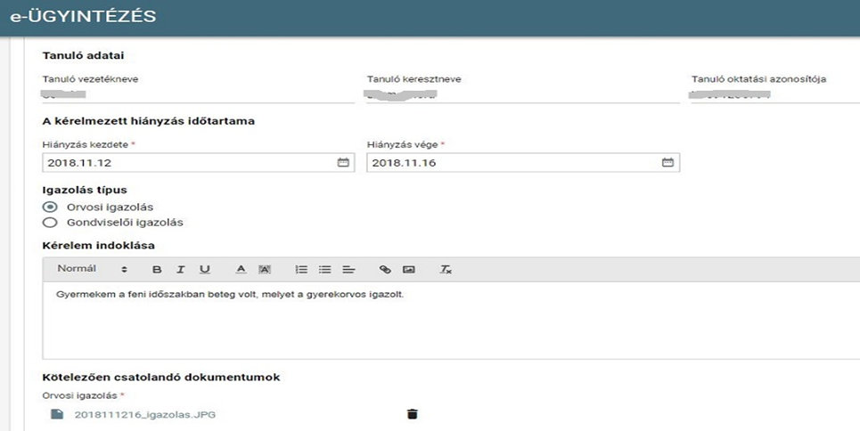
Task: Insert a hyperlink into the text
Action: (385, 269)
